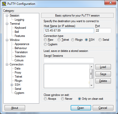Click the Host Name input field

pos(69,31)
